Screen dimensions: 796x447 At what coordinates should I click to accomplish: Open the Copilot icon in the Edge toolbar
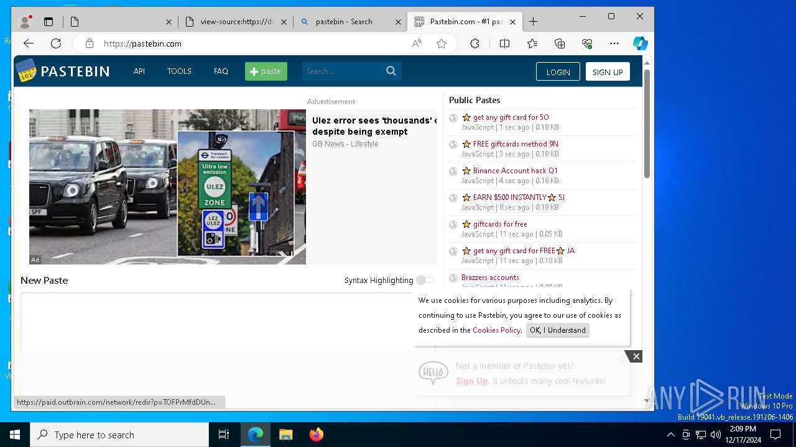click(640, 43)
